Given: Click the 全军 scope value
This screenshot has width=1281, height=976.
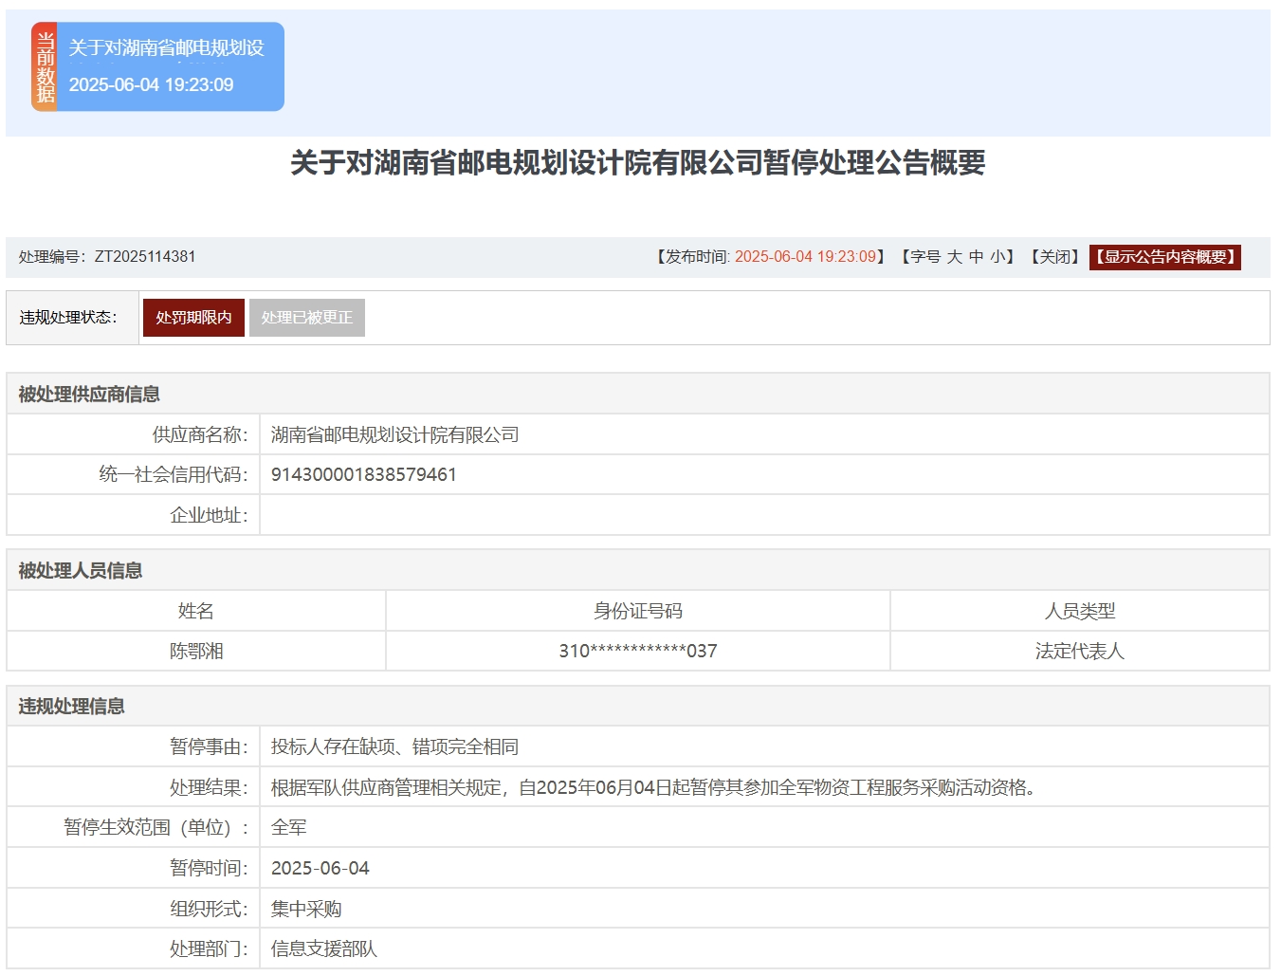Looking at the screenshot, I should (289, 828).
